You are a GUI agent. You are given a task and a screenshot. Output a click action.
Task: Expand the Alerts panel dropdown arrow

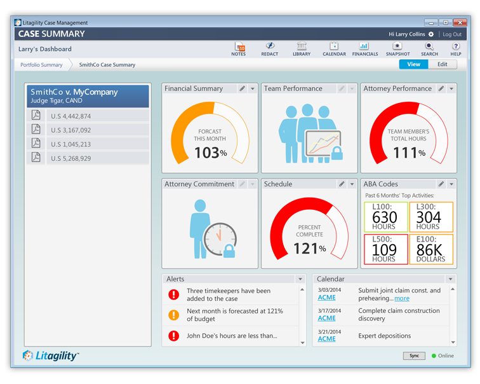[300, 279]
